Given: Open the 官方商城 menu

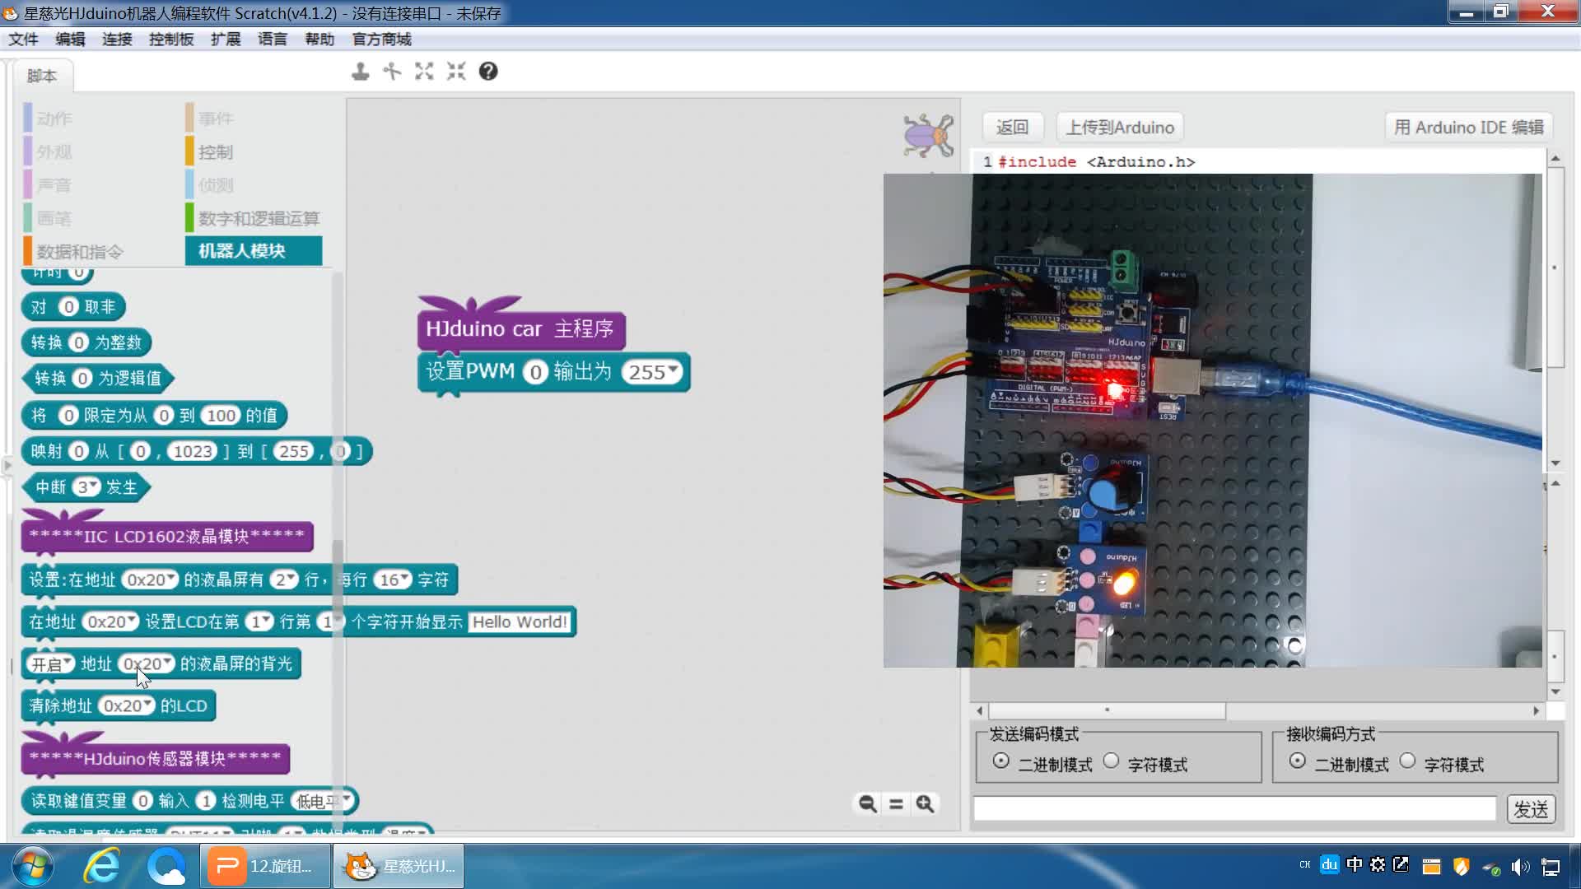Looking at the screenshot, I should coord(381,39).
